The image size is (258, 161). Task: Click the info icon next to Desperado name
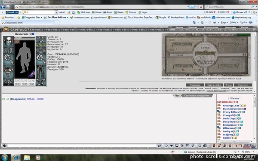(x=33, y=34)
